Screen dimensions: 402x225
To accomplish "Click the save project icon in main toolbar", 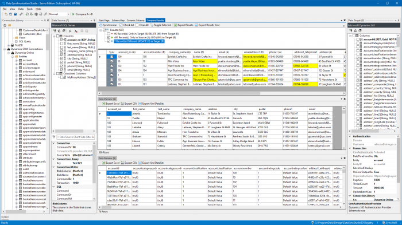I will pyautogui.click(x=15, y=14).
